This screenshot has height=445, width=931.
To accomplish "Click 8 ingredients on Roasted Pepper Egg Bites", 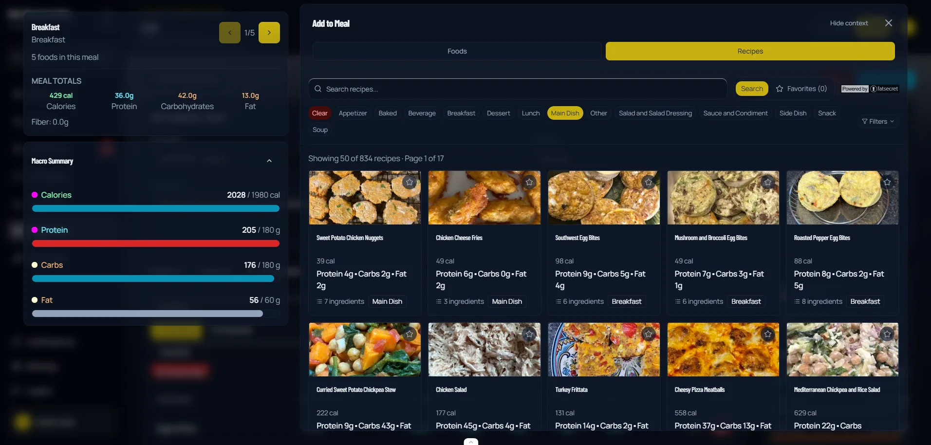I will [818, 301].
